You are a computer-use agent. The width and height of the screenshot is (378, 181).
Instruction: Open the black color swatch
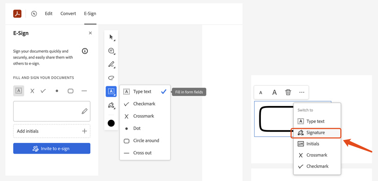[x=111, y=123]
